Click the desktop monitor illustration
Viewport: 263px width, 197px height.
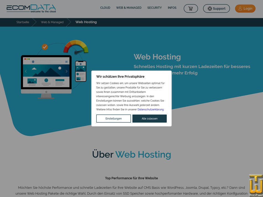[x=46, y=77]
